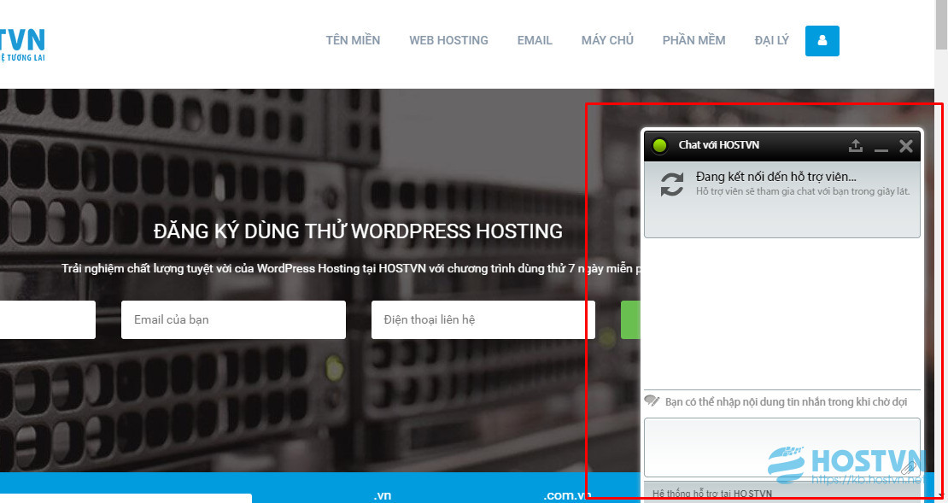Click the pencil typing icon in chat
The width and height of the screenshot is (948, 503).
pyautogui.click(x=652, y=401)
